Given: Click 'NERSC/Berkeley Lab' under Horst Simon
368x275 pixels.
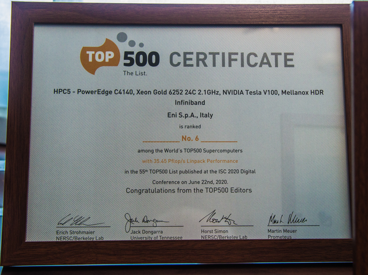Looking at the screenshot, I should click(224, 237).
